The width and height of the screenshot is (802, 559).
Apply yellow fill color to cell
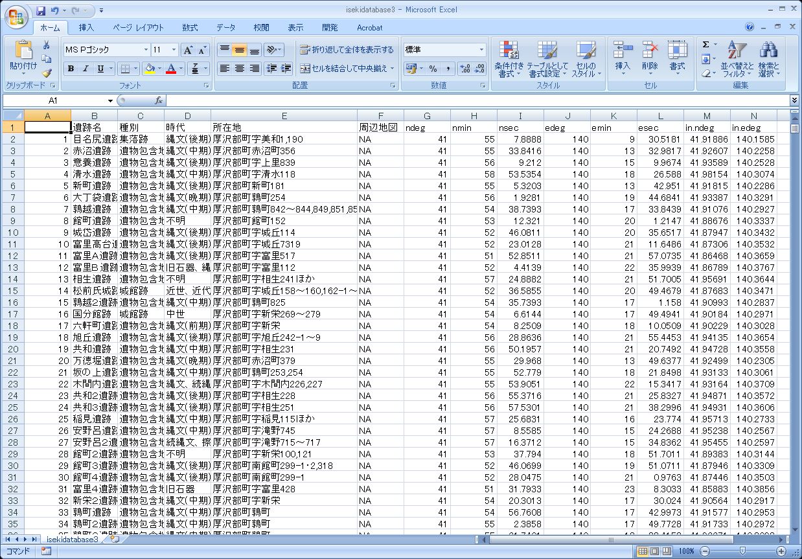(150, 69)
